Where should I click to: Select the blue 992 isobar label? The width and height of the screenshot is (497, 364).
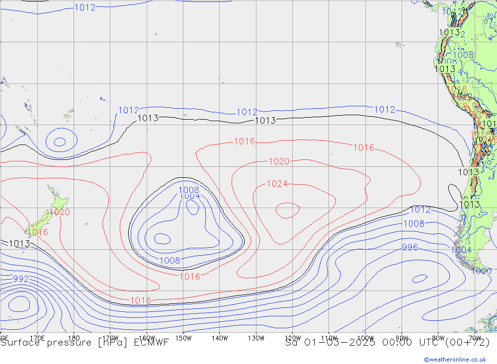coord(21,279)
